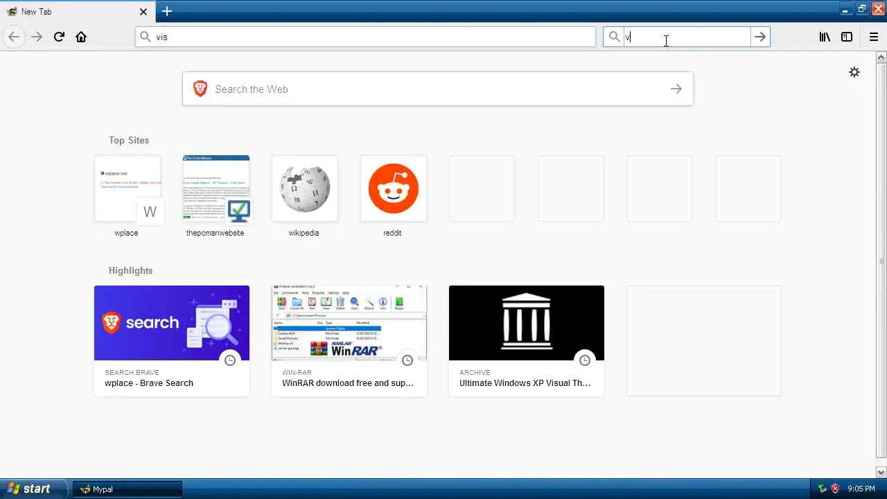Open the home page button
Screen dimensions: 887x499
coord(81,37)
